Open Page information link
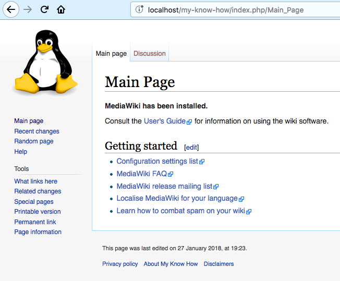Viewport: 340px width, 281px height. [38, 232]
